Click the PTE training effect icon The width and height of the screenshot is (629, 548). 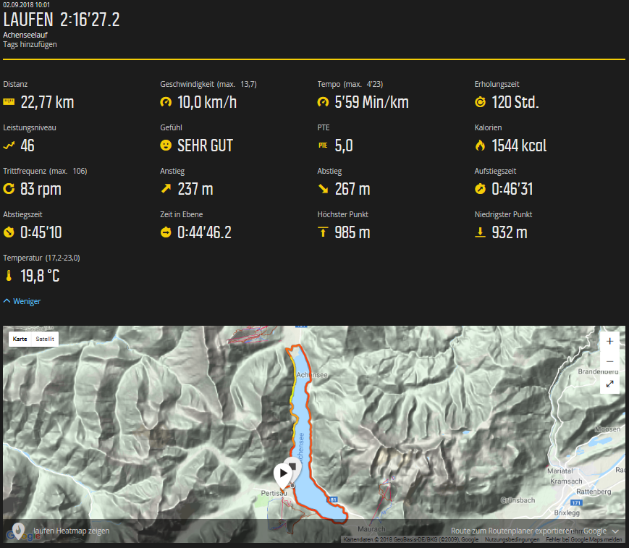click(x=323, y=146)
